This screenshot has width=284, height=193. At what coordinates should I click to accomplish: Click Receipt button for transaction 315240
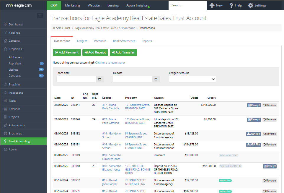[x=254, y=119]
